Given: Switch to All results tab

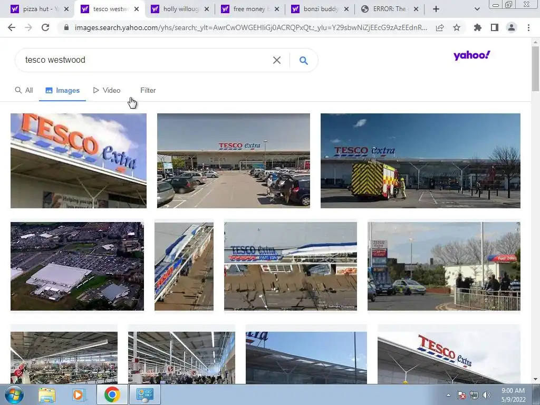Looking at the screenshot, I should pos(24,90).
